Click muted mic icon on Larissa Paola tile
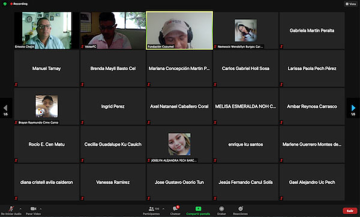The image size is (360, 217). 281,85
